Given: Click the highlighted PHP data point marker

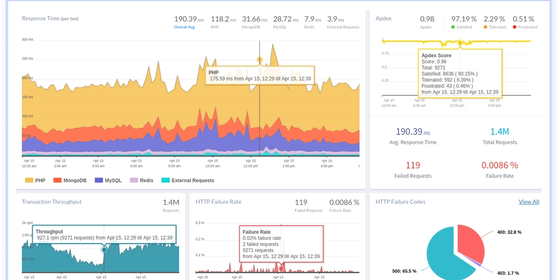Looking at the screenshot, I should (260, 60).
